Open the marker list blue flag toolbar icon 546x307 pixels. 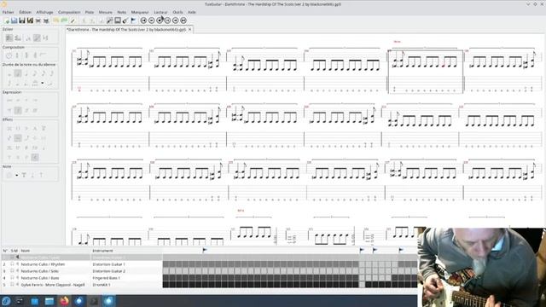pos(133,20)
